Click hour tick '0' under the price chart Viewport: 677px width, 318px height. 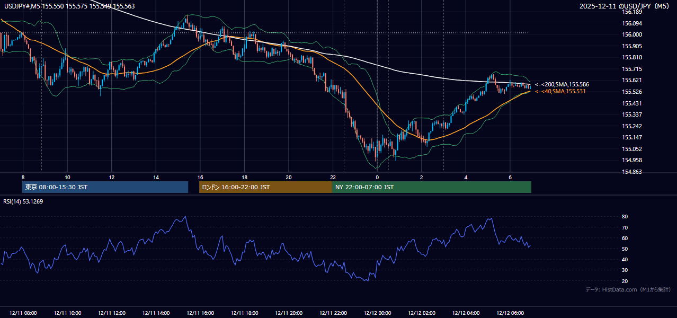click(377, 177)
